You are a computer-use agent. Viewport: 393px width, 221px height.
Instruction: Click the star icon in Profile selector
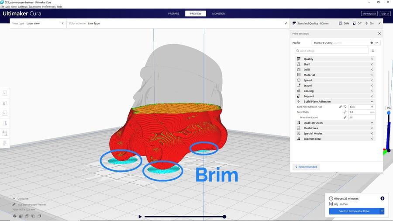point(372,43)
